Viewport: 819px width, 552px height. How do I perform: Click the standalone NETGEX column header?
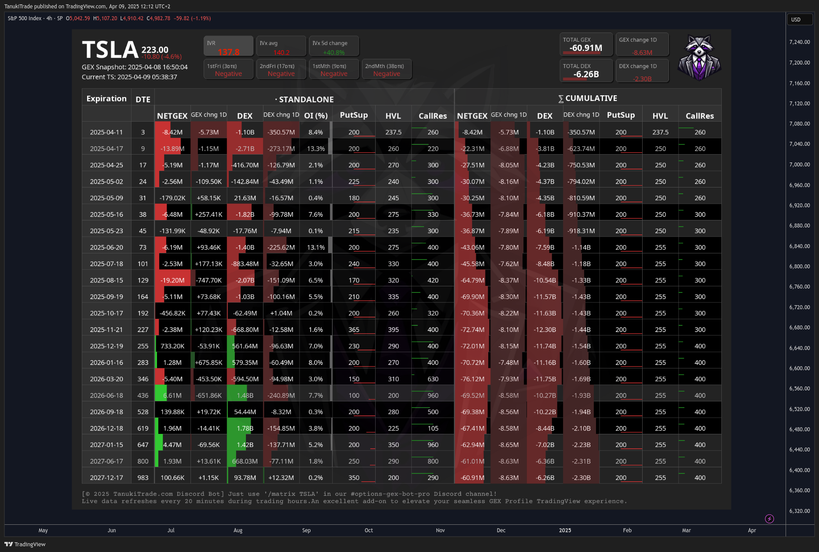172,115
